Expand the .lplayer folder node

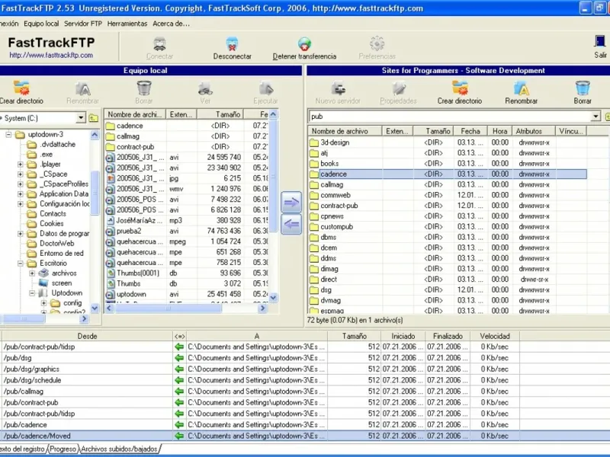21,165
